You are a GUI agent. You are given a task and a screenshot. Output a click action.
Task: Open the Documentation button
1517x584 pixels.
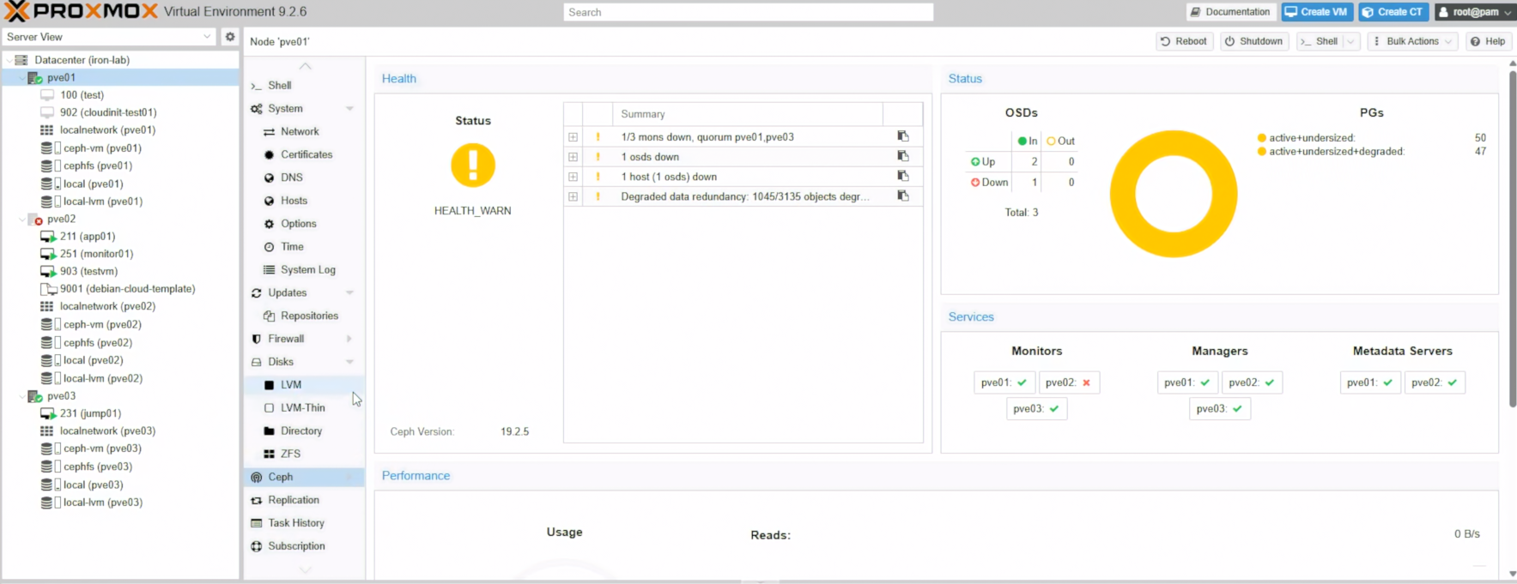point(1229,12)
